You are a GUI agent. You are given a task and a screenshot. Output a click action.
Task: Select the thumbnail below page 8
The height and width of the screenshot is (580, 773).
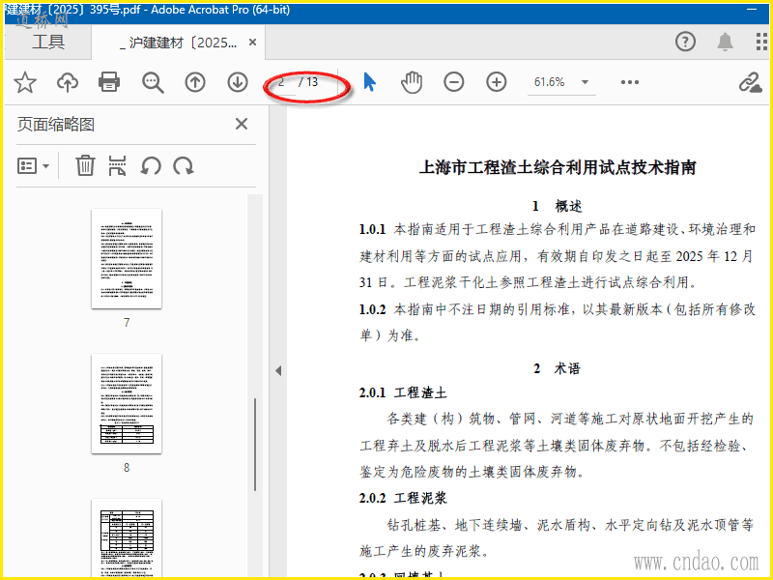pyautogui.click(x=127, y=537)
